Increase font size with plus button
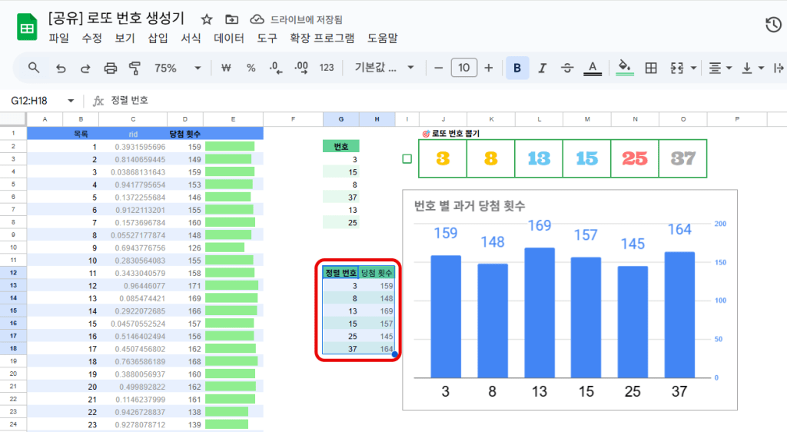This screenshot has width=787, height=432. 489,68
